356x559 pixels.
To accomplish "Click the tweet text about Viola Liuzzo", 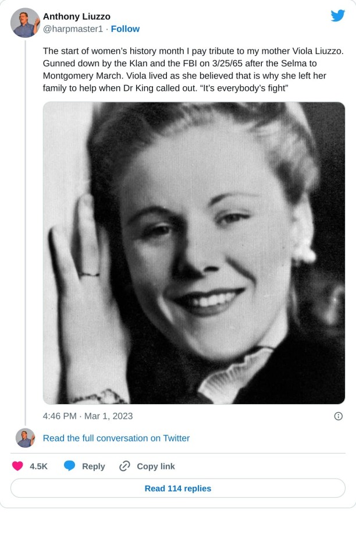I will (193, 69).
